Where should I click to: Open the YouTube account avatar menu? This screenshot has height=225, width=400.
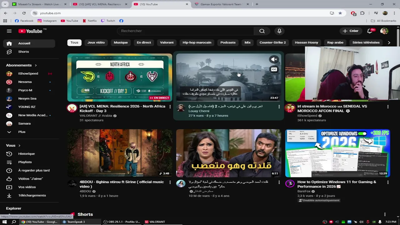(x=384, y=31)
